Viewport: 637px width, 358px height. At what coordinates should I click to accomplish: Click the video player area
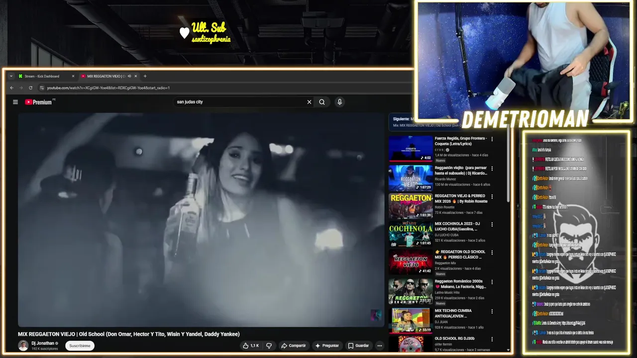[201, 220]
